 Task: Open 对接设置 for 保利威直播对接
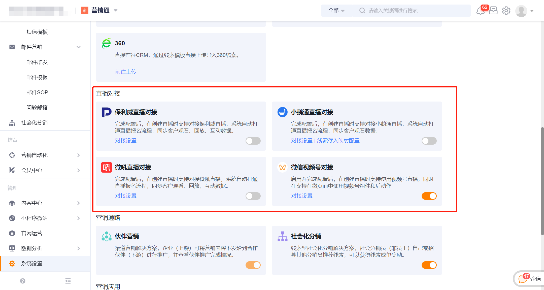coord(126,141)
